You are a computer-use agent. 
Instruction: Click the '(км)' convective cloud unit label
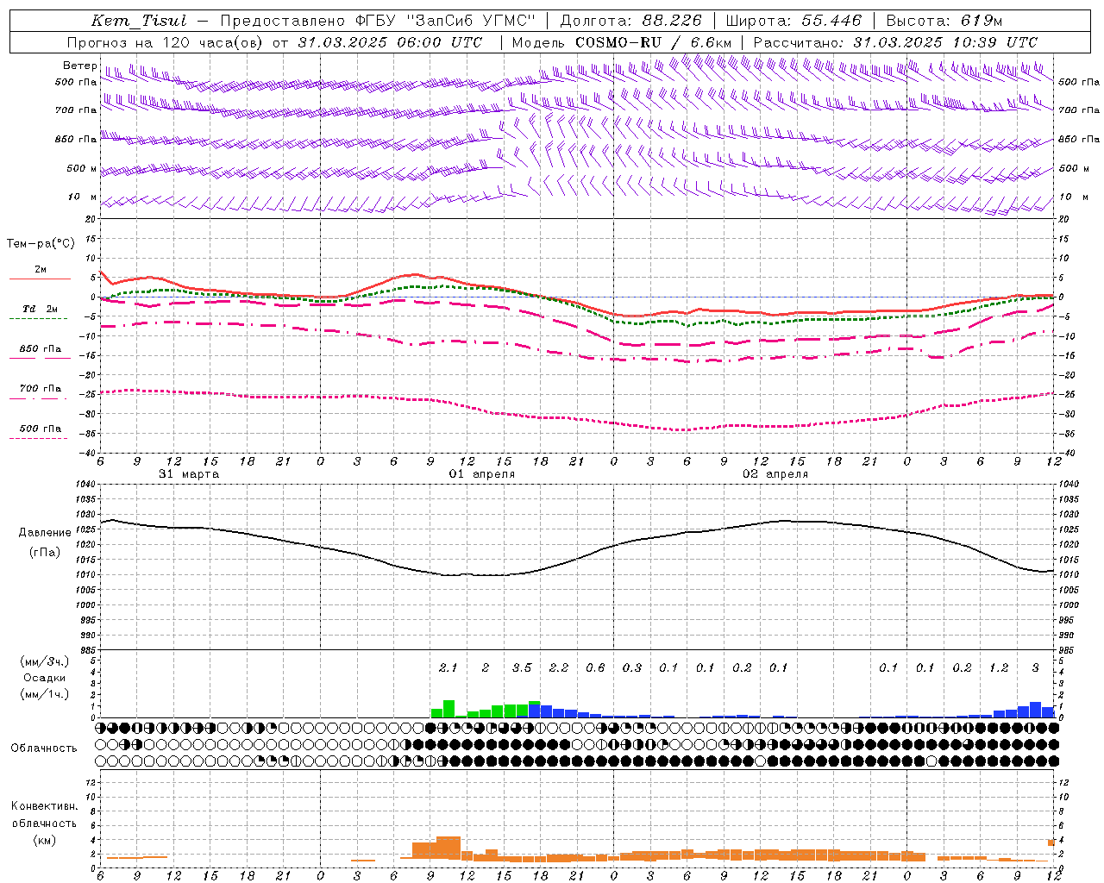click(x=44, y=840)
